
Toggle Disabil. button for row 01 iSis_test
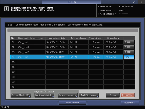click(129, 42)
